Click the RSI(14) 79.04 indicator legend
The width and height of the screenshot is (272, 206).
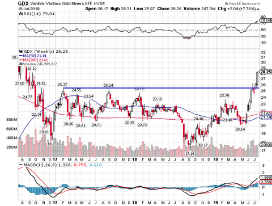[39, 14]
